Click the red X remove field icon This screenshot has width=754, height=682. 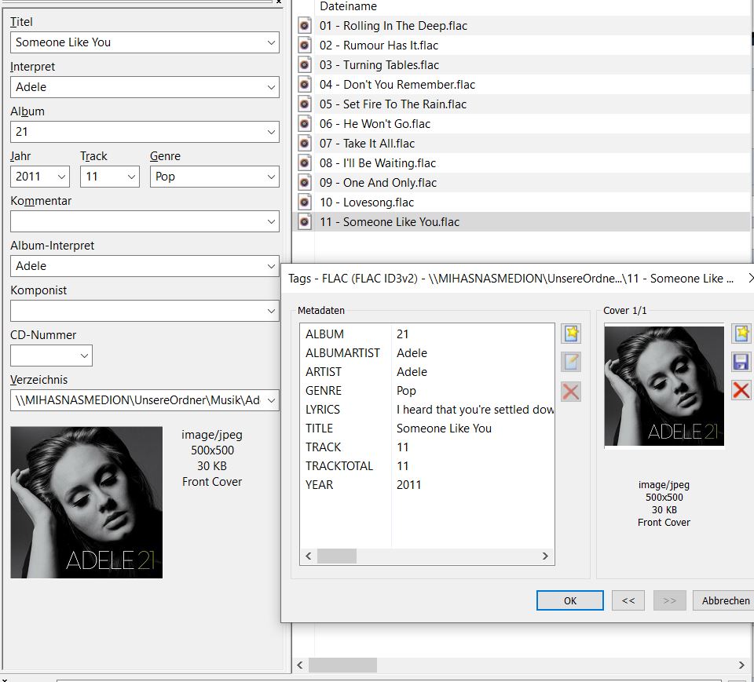[x=571, y=391]
